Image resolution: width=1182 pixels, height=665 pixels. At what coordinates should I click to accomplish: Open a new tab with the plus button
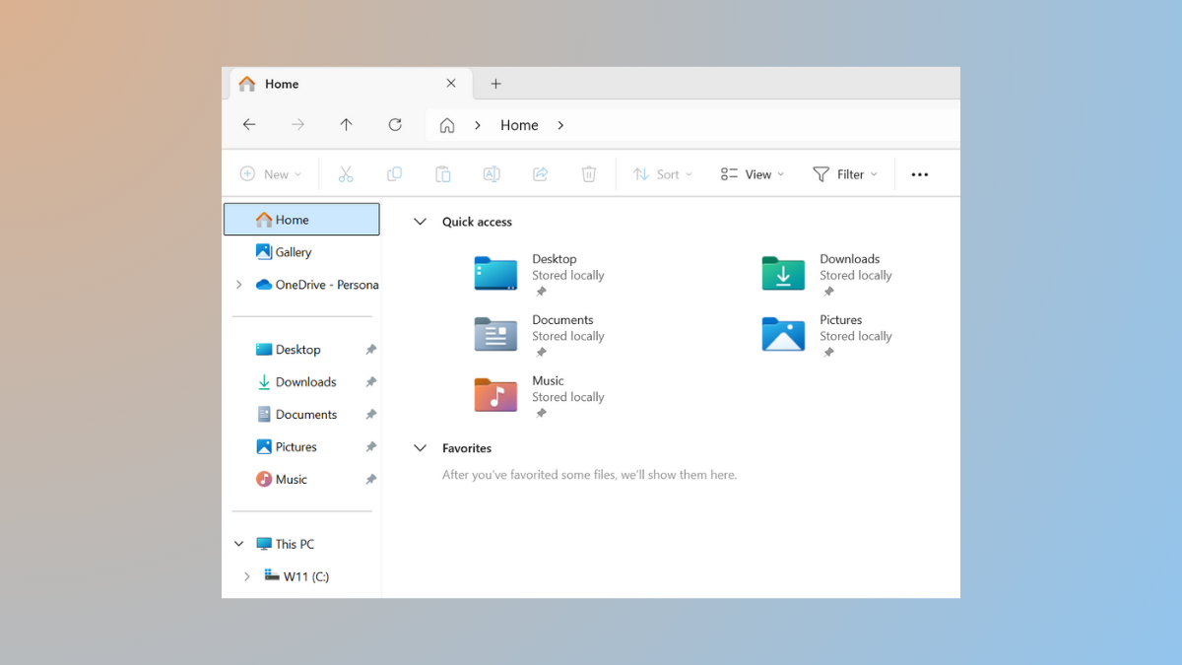click(495, 84)
